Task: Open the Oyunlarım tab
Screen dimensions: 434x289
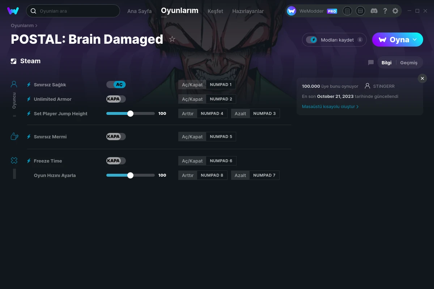Action: click(180, 10)
